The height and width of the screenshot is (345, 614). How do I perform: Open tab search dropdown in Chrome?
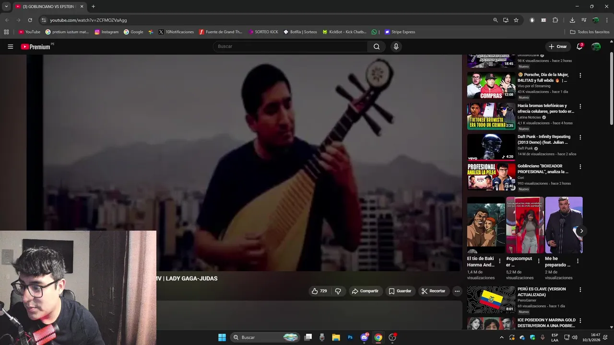(x=6, y=6)
